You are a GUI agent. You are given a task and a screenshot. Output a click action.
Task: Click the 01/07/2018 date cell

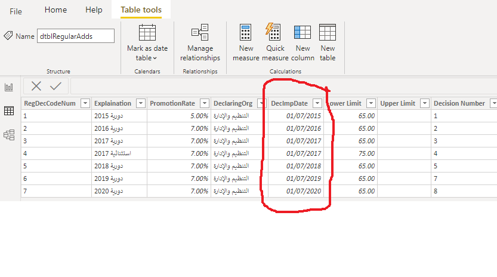(x=296, y=166)
